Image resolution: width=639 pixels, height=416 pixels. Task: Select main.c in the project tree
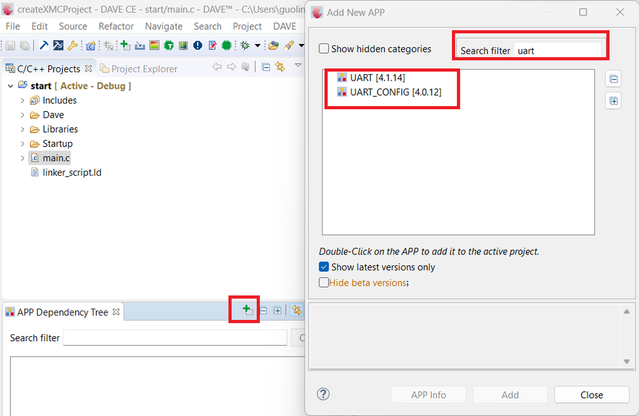(x=50, y=158)
